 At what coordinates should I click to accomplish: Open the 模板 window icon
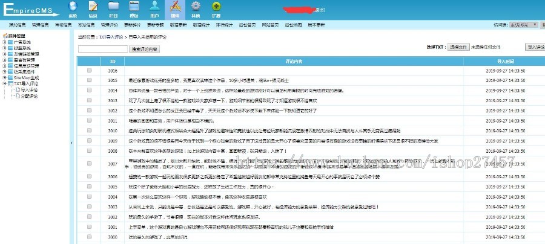point(134,6)
